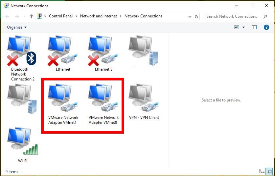Viewport: 275px width, 176px height.
Task: Go forward with the Forward arrow
Action: pyautogui.click(x=17, y=16)
